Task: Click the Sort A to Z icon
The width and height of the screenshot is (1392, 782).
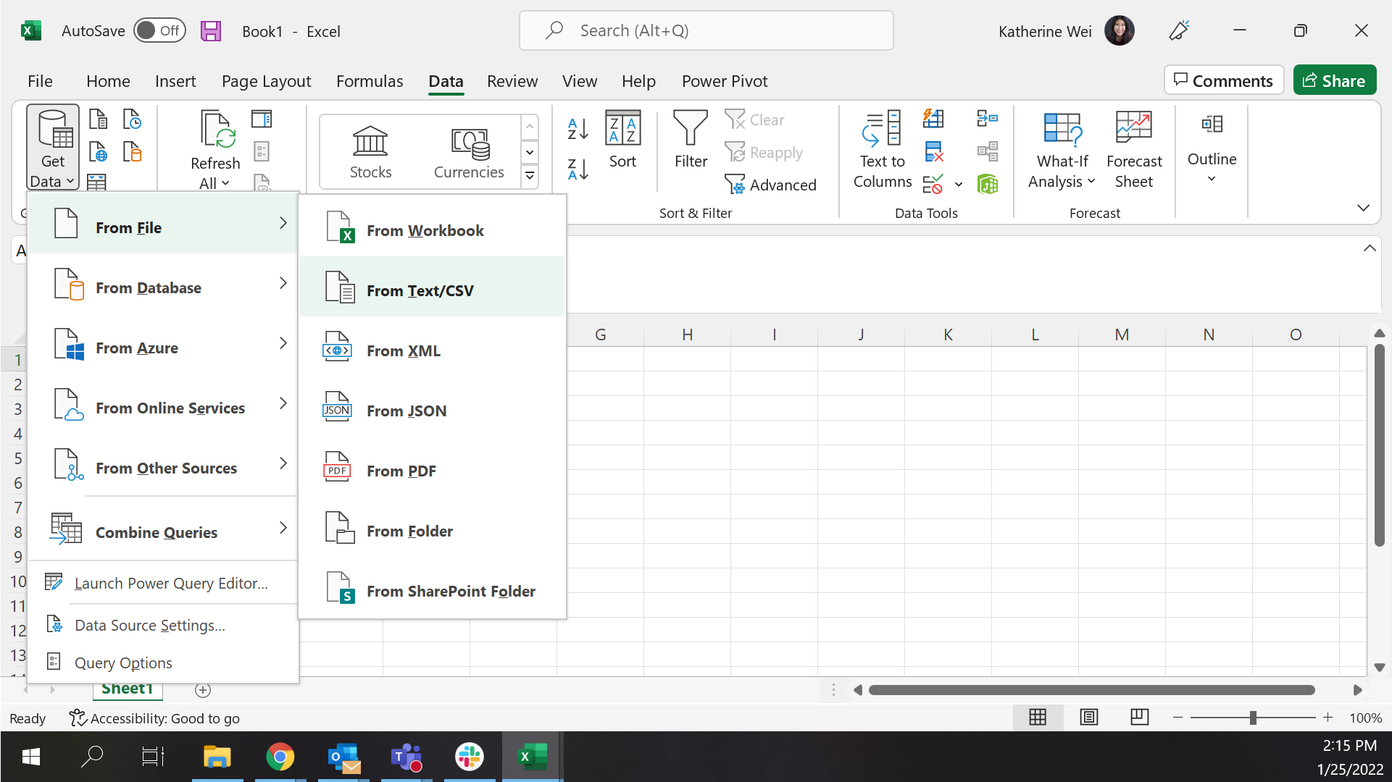Action: 578,129
